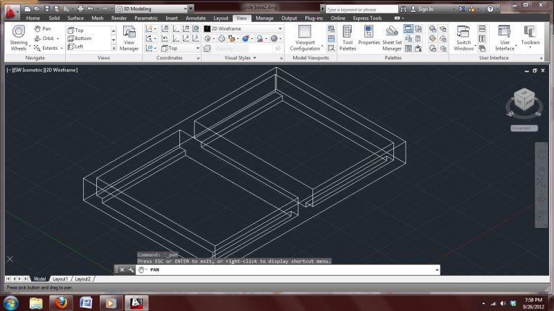Select the Pan tool

(x=43, y=28)
